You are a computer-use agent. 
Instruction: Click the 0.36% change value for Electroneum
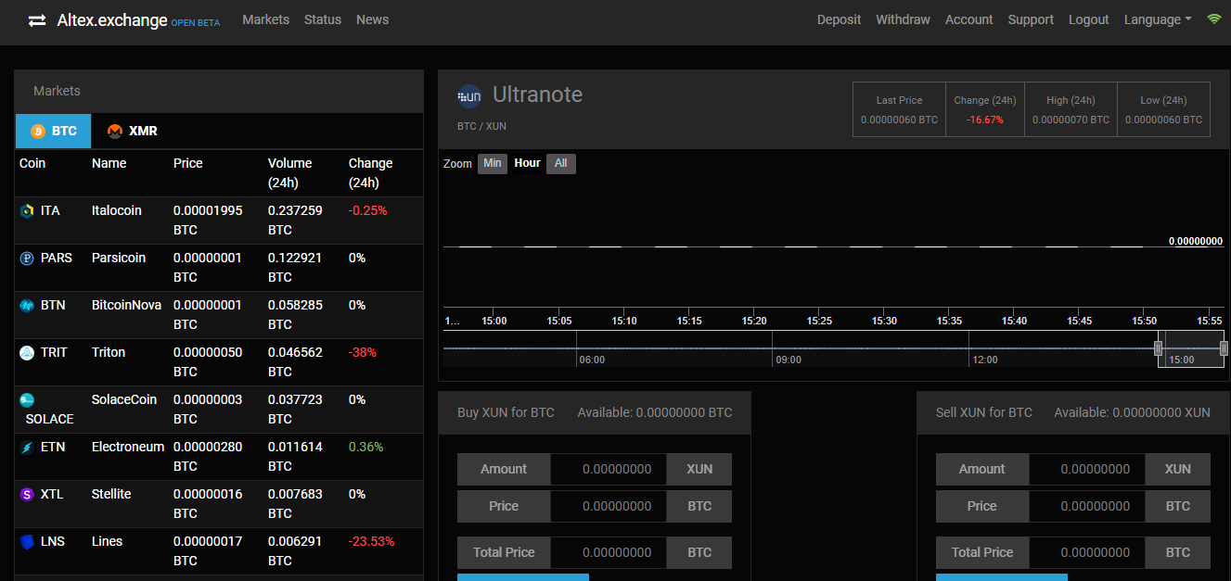pos(365,448)
